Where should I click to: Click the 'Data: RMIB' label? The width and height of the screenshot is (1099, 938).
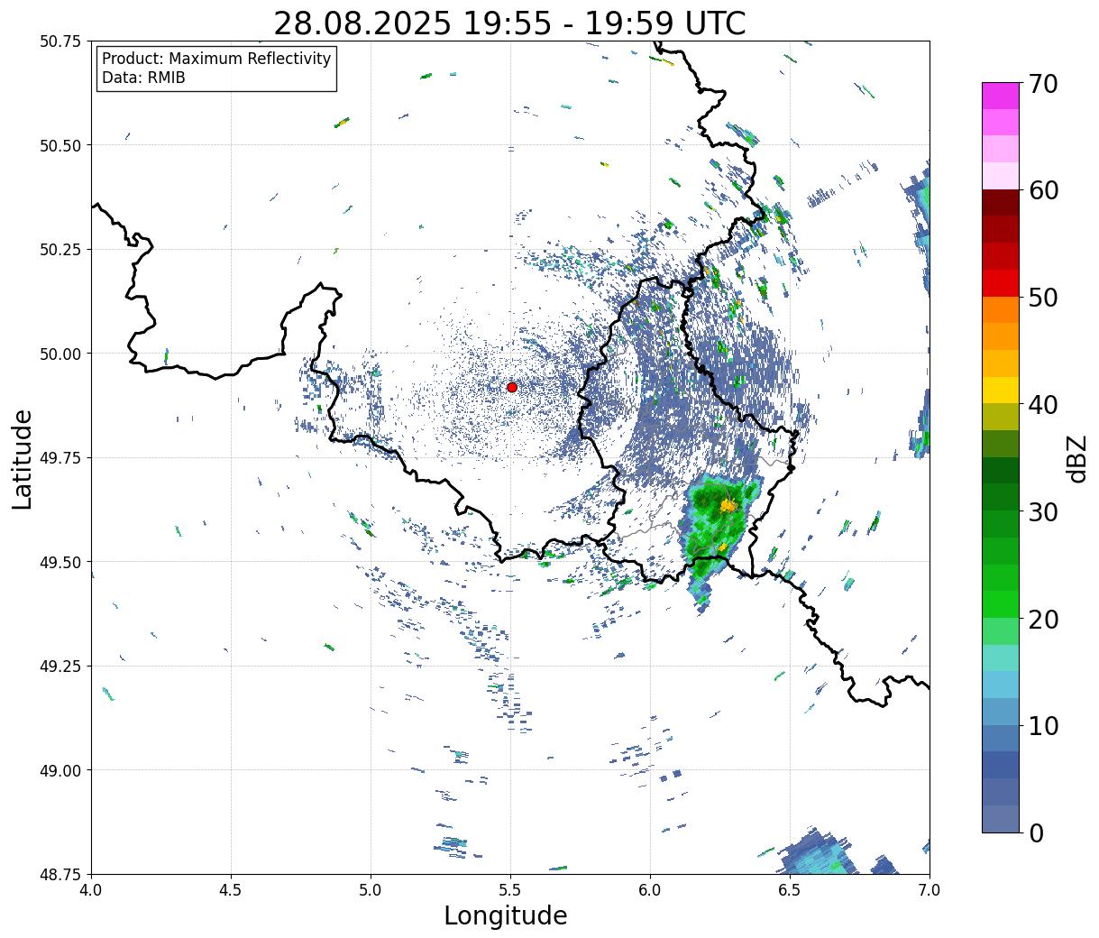click(143, 78)
